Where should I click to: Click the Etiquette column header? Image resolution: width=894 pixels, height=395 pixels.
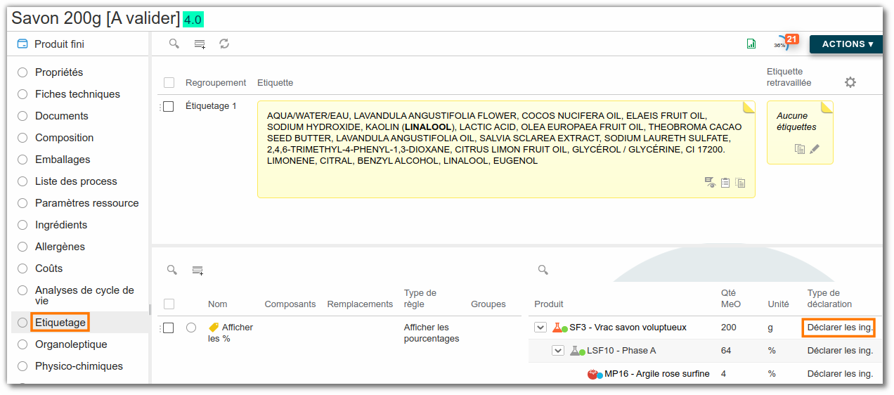276,83
